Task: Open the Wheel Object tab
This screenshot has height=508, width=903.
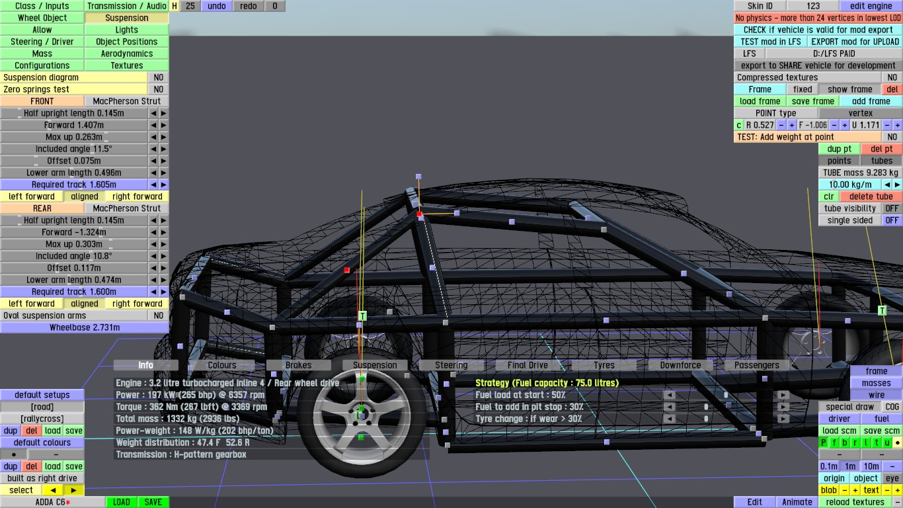Action: tap(42, 18)
